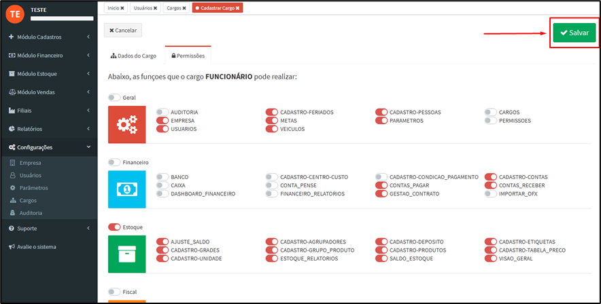Image resolution: width=601 pixels, height=304 pixels.
Task: Click the lock icon on Permissões tab
Action: point(173,56)
